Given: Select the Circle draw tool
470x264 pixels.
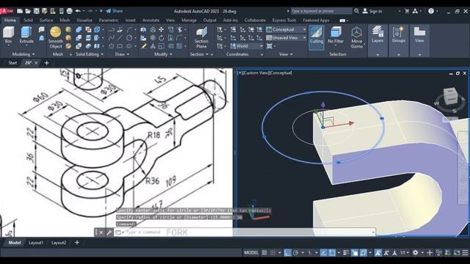Looking at the screenshot, I should tap(129, 37).
